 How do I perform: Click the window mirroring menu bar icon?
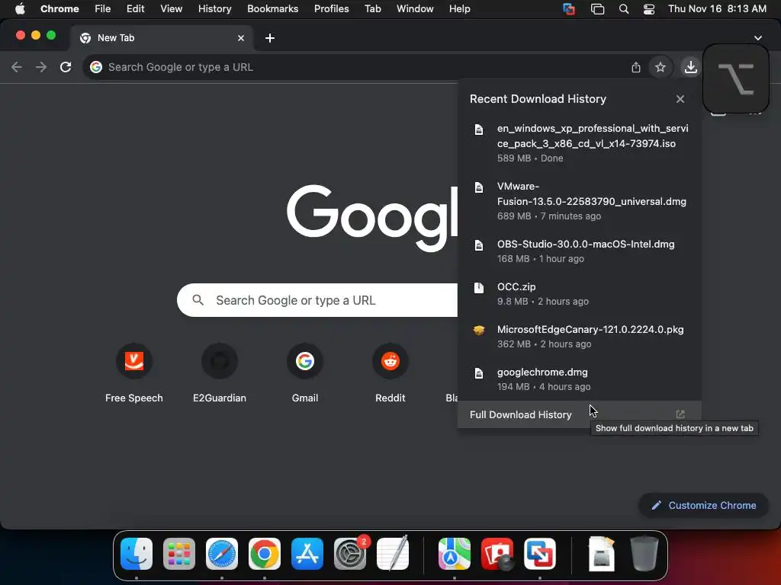click(x=597, y=9)
